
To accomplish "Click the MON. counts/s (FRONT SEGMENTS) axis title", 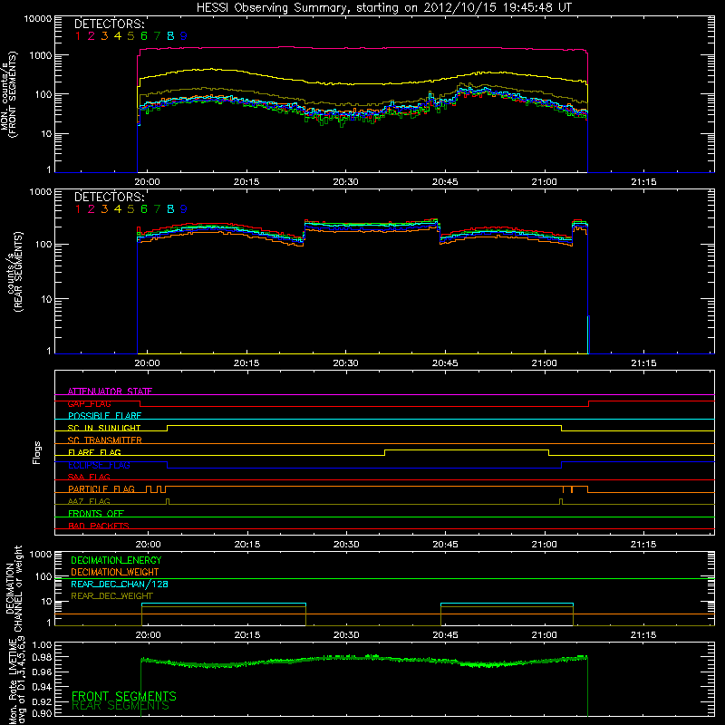I will click(x=8, y=94).
